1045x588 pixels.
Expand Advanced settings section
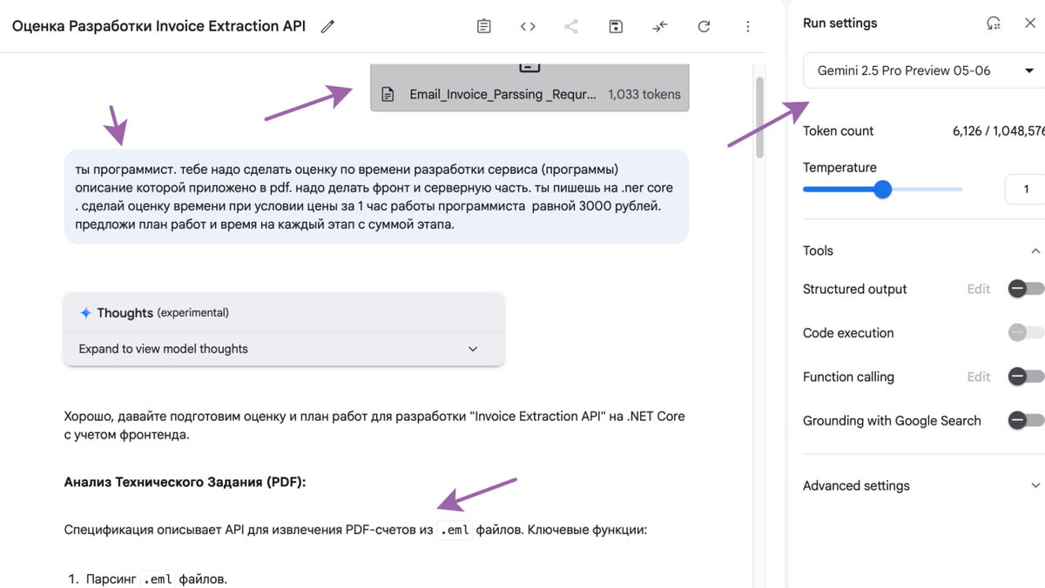click(x=923, y=485)
